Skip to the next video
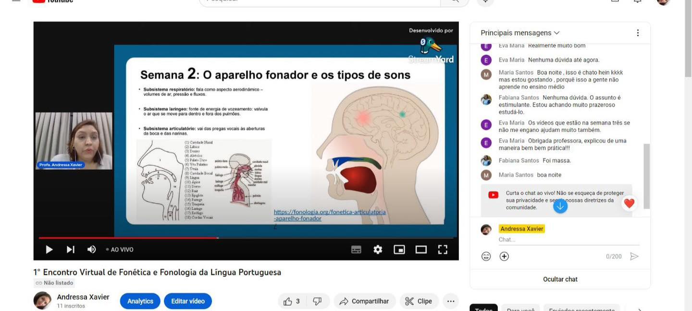Viewport: 692px width, 311px height. [x=71, y=250]
